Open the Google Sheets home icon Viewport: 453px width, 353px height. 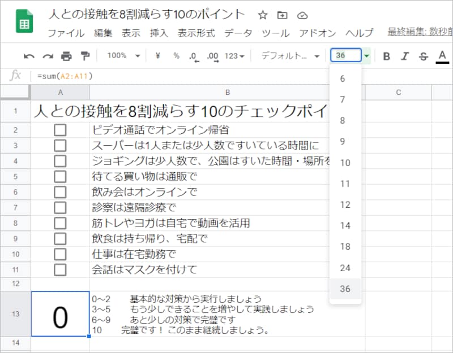tap(24, 23)
